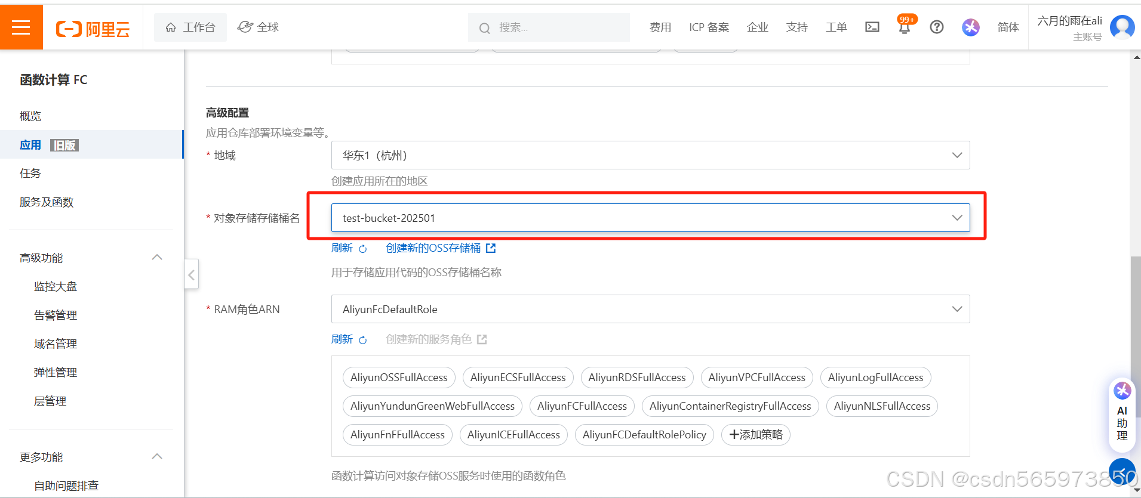Click the home icon in 工作台 button
The width and height of the screenshot is (1141, 498).
171,27
